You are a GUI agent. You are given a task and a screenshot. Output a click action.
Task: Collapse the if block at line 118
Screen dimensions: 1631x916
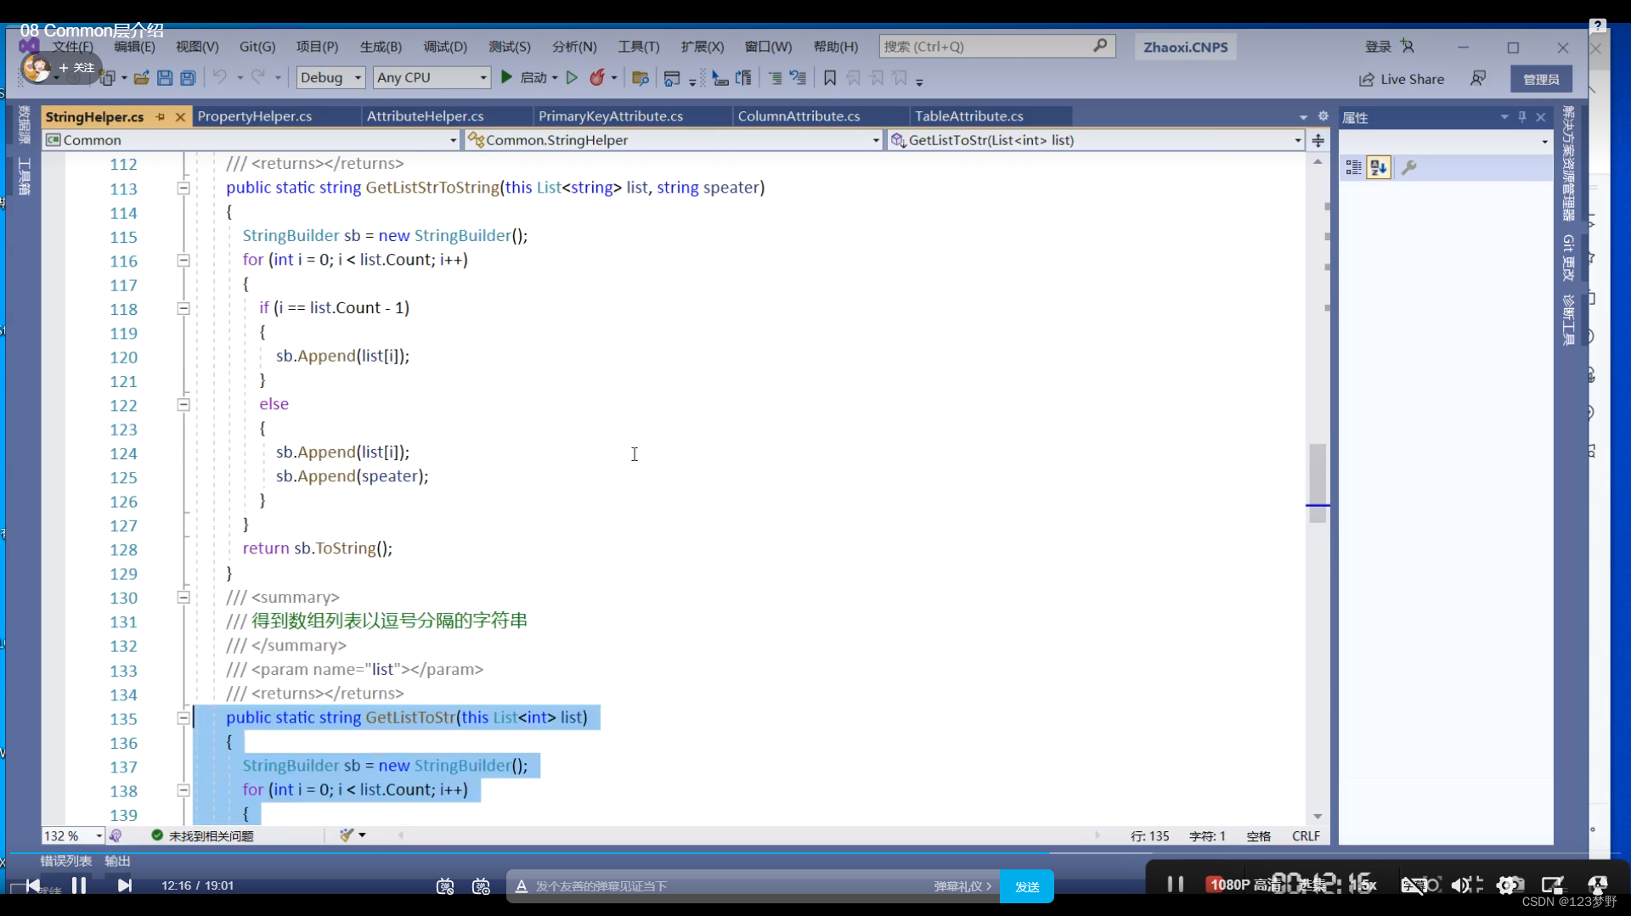pos(183,308)
